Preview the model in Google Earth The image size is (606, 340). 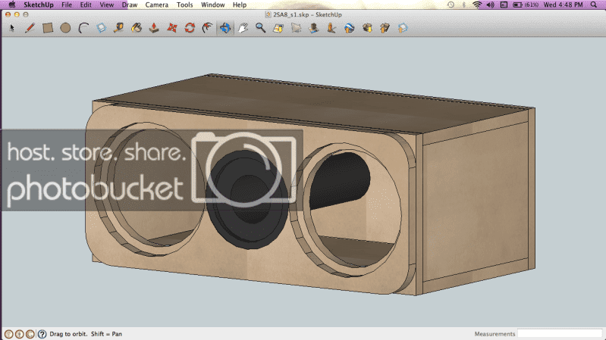point(350,28)
